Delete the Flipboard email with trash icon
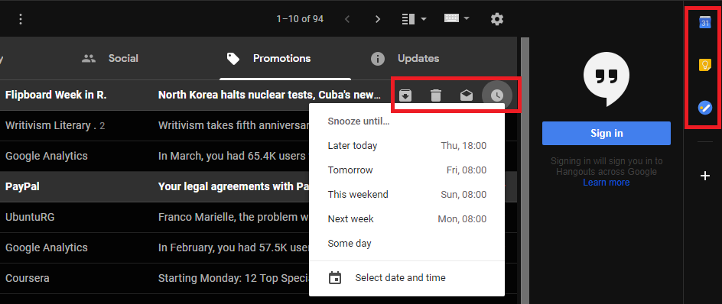This screenshot has width=722, height=304. pos(436,95)
